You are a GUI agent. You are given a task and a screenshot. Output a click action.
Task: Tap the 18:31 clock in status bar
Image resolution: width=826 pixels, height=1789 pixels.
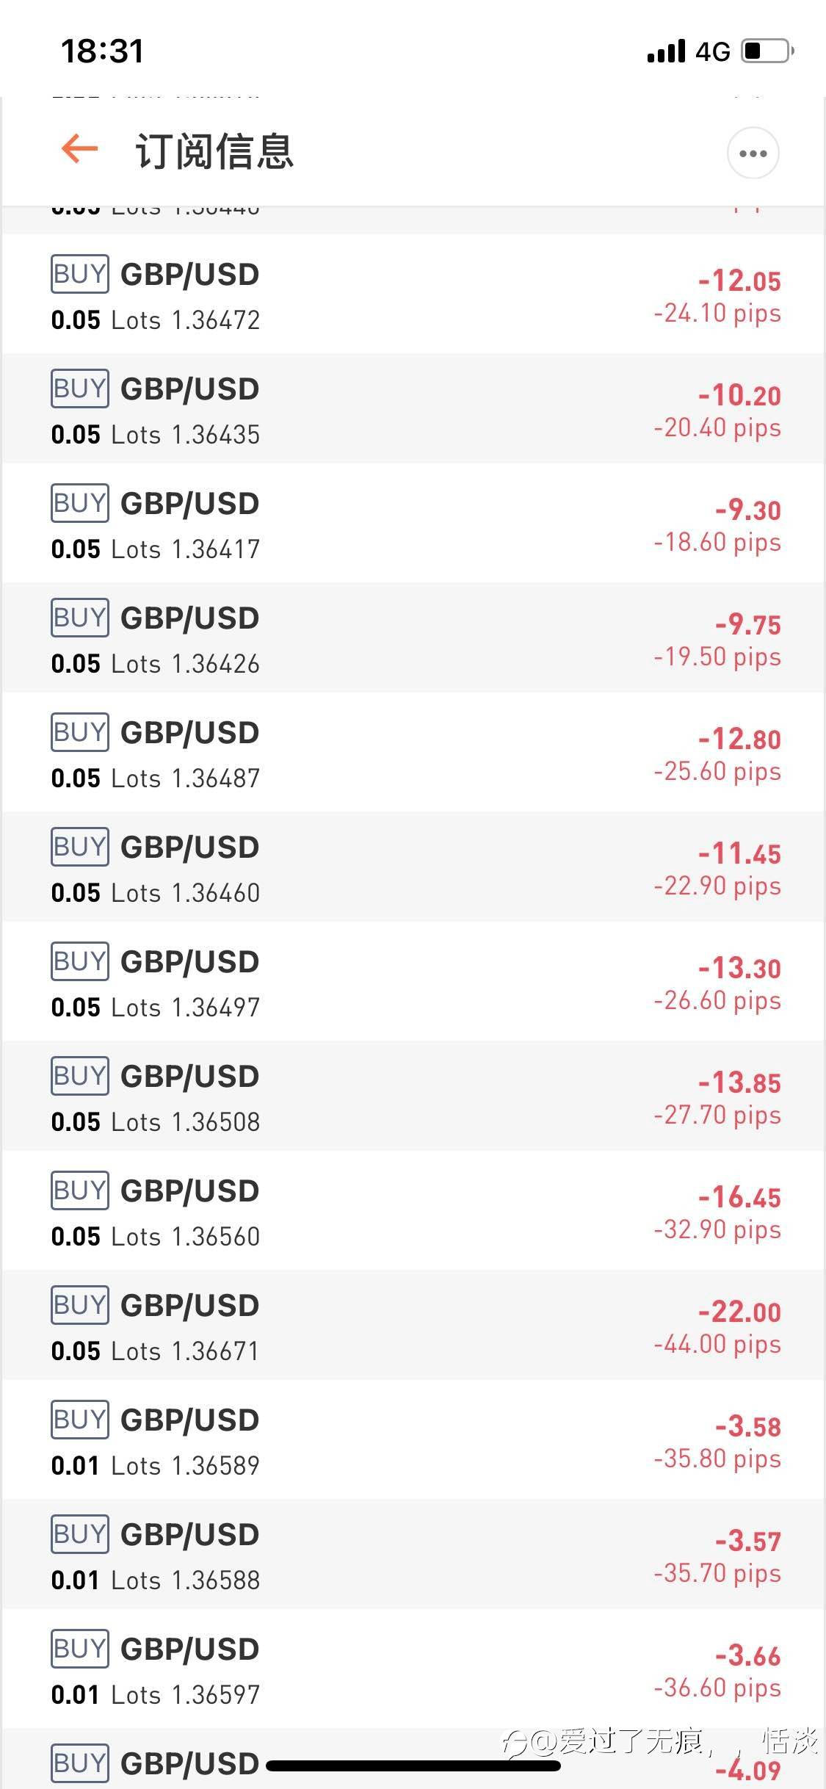pyautogui.click(x=102, y=51)
